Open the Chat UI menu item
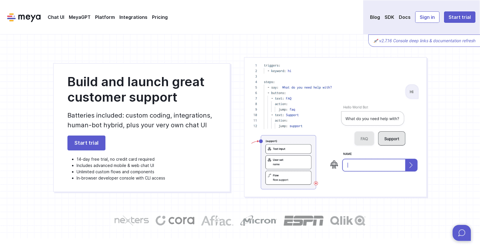Screen dimensions: 480x250 point(56,17)
